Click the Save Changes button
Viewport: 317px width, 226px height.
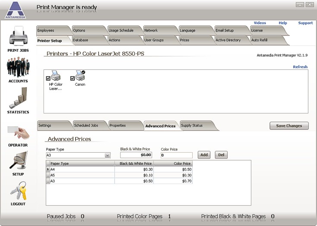289,126
